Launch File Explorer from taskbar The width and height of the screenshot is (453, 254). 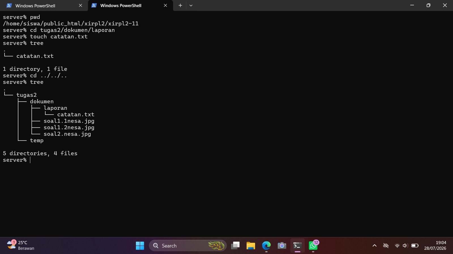(x=251, y=246)
